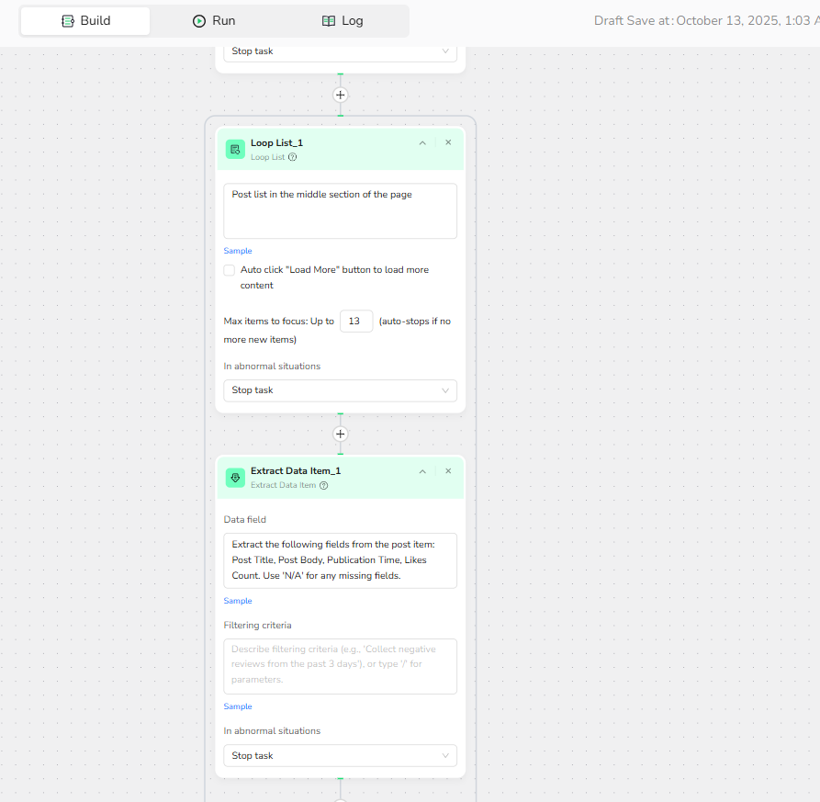This screenshot has width=820, height=802.
Task: Click Sample link under Filtering criteria
Action: [x=238, y=706]
